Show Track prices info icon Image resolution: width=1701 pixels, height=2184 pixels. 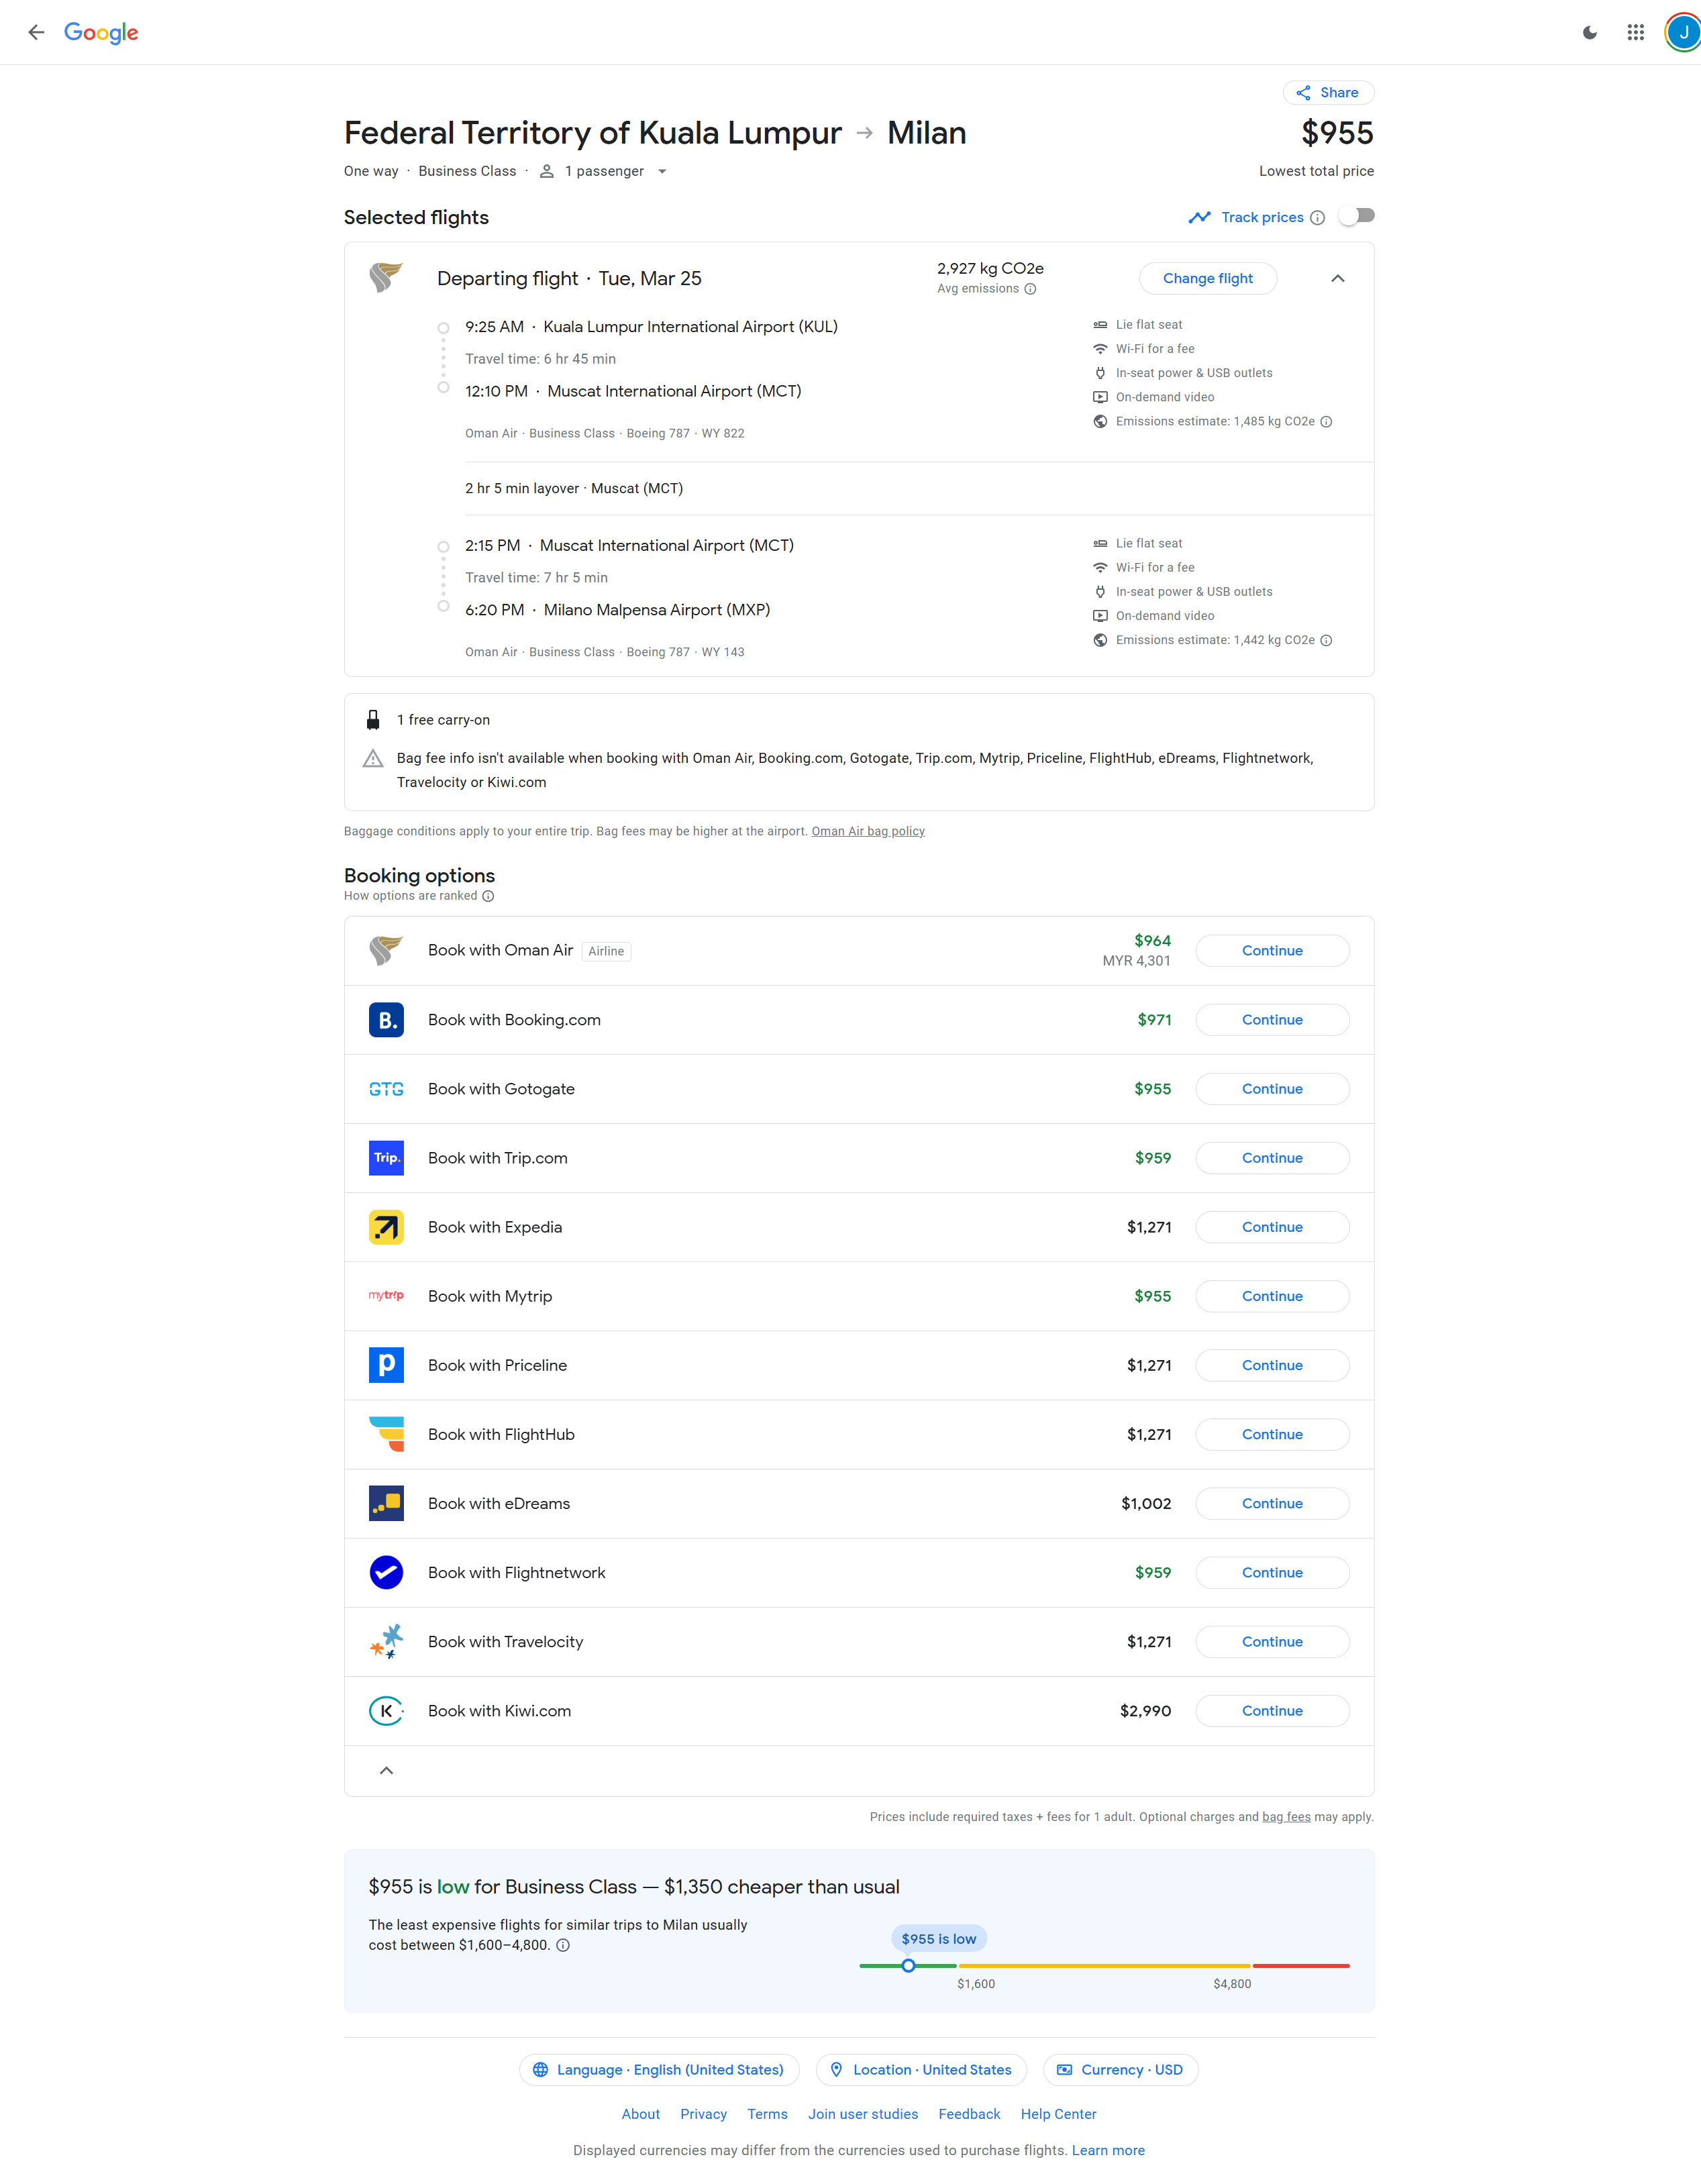point(1317,218)
